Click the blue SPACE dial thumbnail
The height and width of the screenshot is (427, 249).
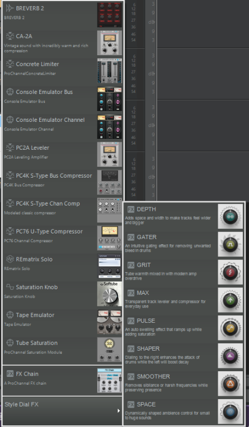pyautogui.click(x=230, y=412)
